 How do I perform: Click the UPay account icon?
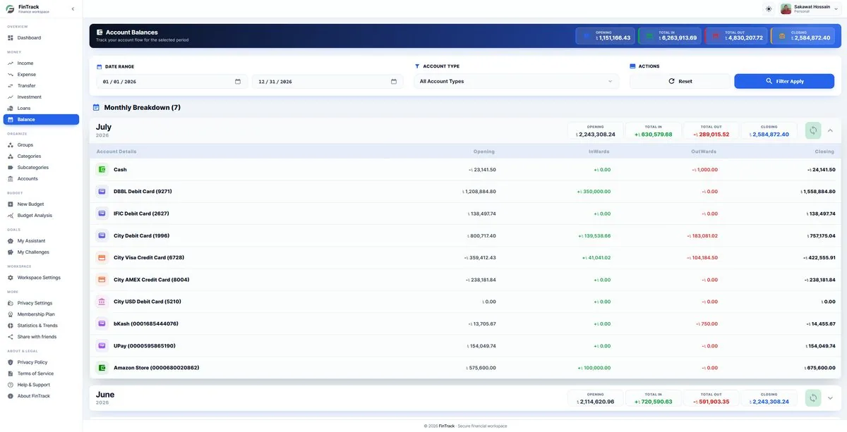click(102, 346)
